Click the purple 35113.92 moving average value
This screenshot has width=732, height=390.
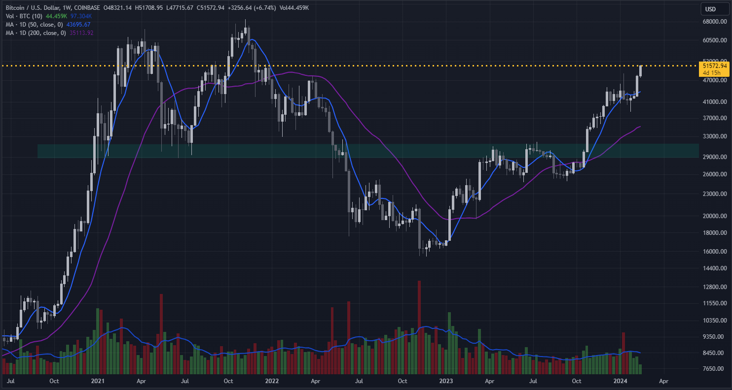[81, 33]
